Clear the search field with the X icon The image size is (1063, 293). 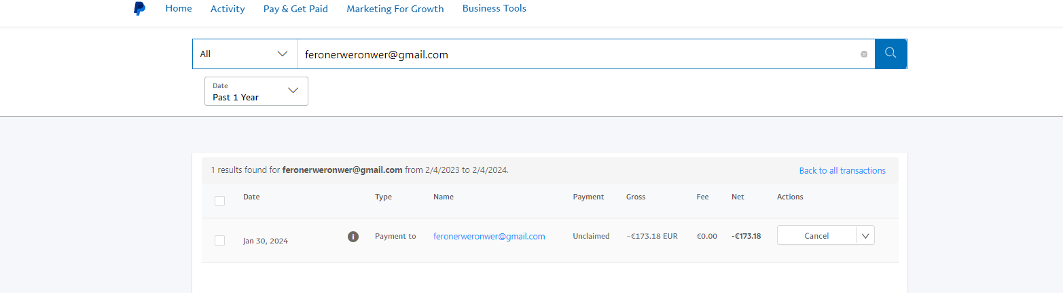click(864, 54)
